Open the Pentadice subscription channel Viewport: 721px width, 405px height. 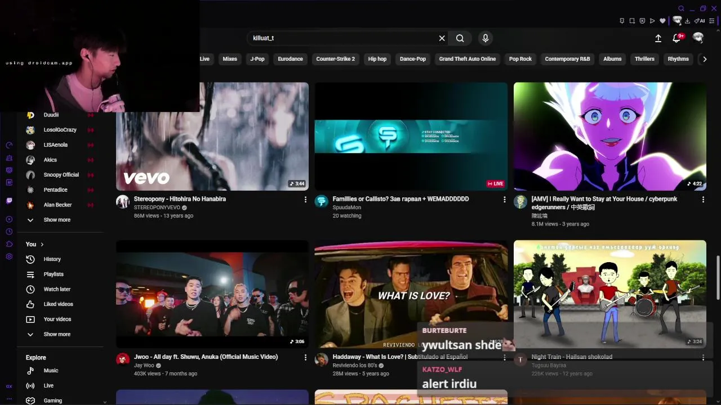pos(60,190)
